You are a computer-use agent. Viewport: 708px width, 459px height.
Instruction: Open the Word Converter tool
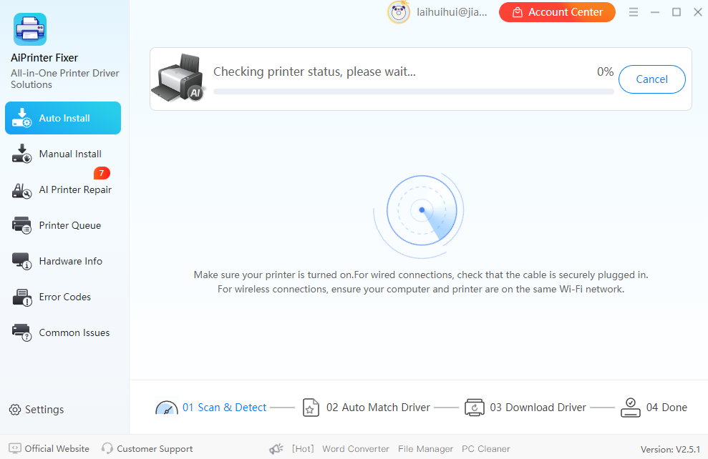pyautogui.click(x=355, y=449)
